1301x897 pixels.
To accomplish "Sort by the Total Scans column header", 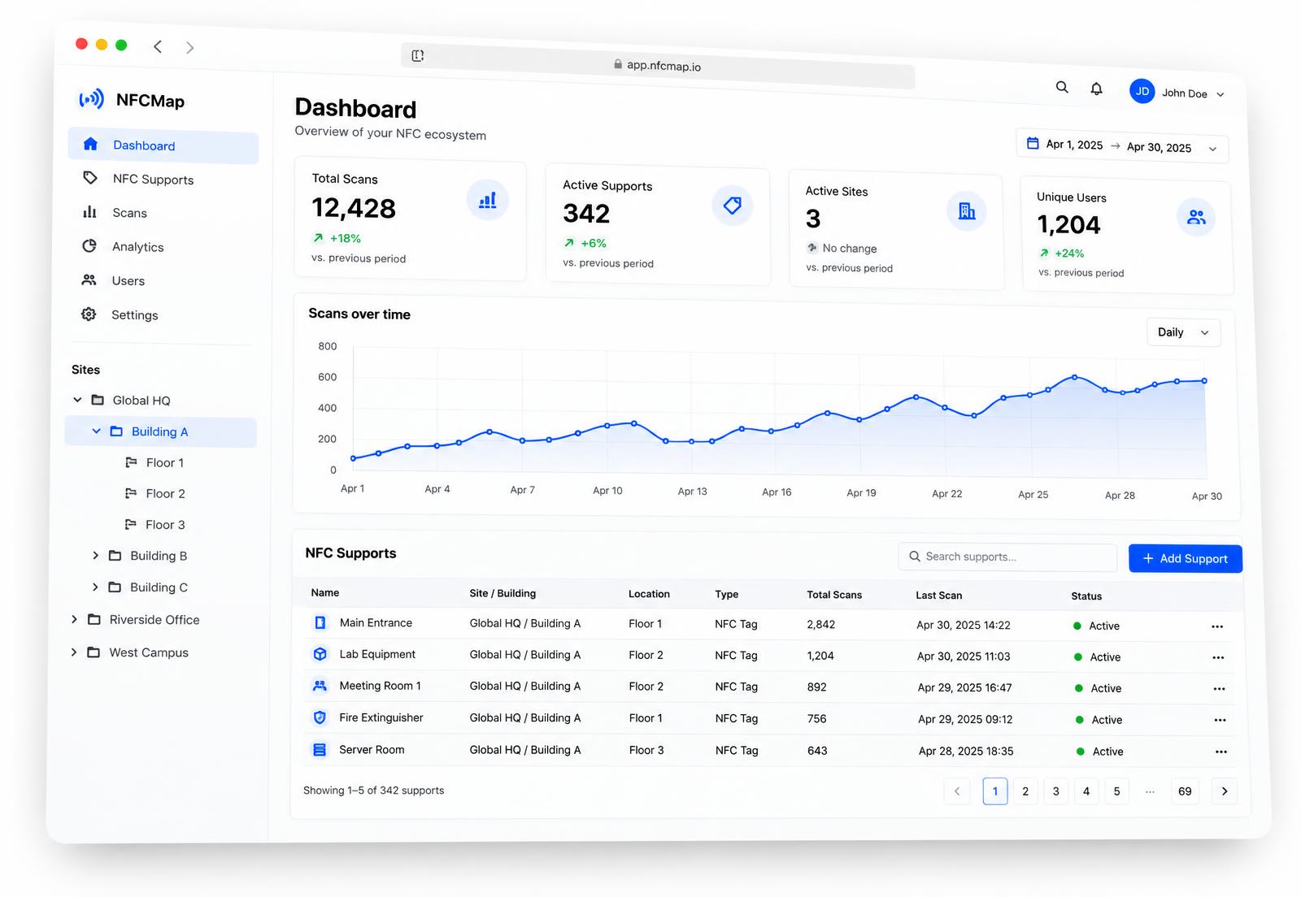I will 834,595.
